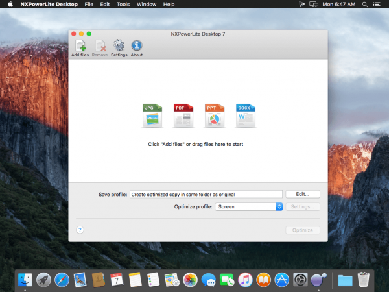The height and width of the screenshot is (292, 389).
Task: Click the PDF file type icon
Action: coord(183,116)
